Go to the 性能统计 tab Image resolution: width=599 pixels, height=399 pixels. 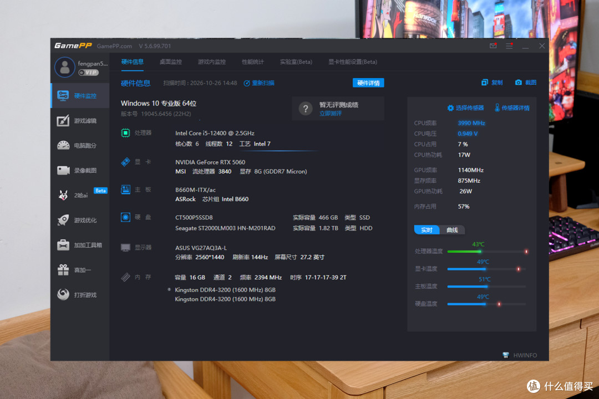point(252,62)
